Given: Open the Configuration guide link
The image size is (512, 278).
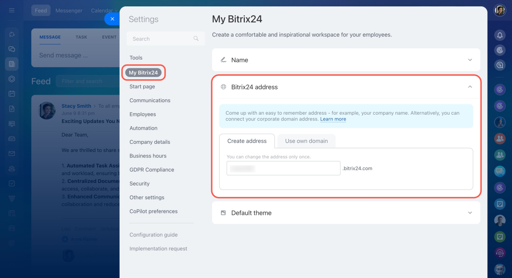Looking at the screenshot, I should pyautogui.click(x=154, y=235).
